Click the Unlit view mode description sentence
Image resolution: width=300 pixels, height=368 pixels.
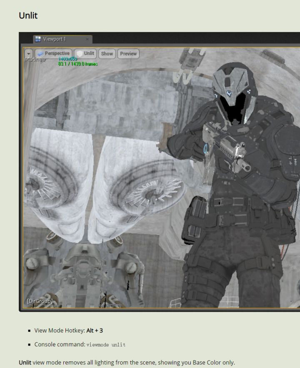[x=127, y=362]
